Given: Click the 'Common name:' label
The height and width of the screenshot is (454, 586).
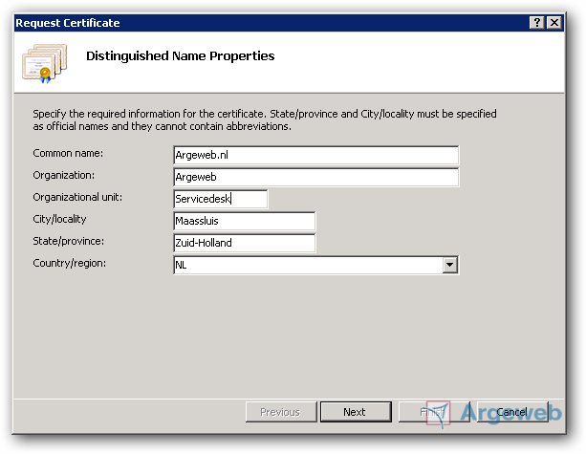Looking at the screenshot, I should (68, 153).
